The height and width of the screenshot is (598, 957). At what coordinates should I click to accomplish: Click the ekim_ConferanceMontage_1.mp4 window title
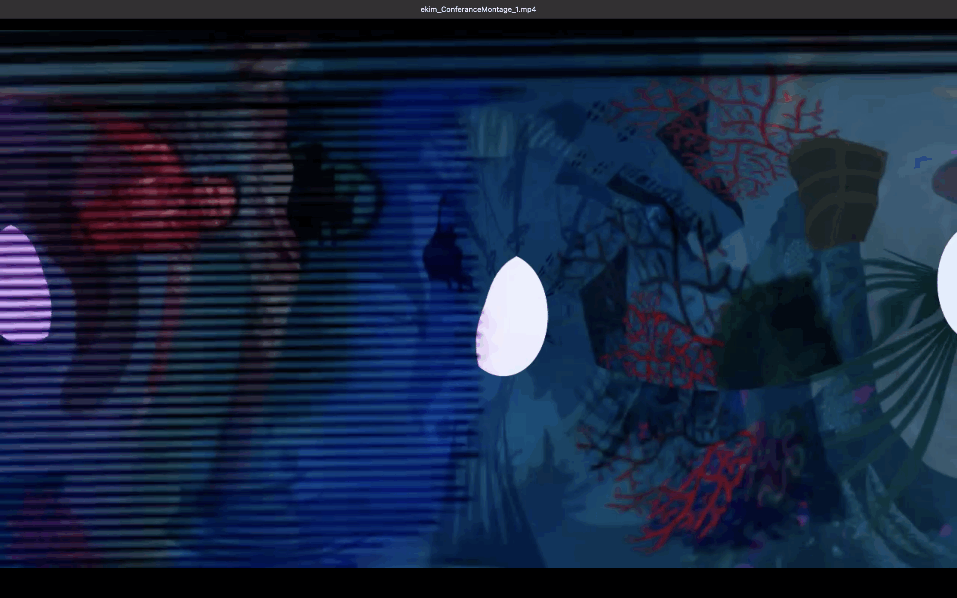(x=478, y=9)
